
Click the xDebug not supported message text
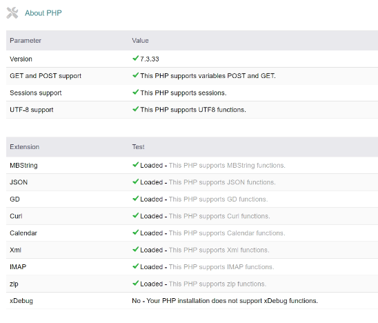tap(225, 301)
